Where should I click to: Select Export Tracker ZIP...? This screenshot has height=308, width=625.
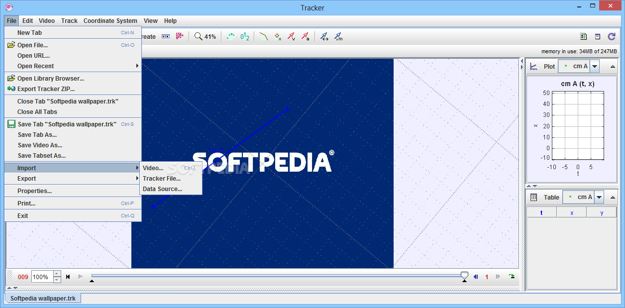tap(73, 89)
